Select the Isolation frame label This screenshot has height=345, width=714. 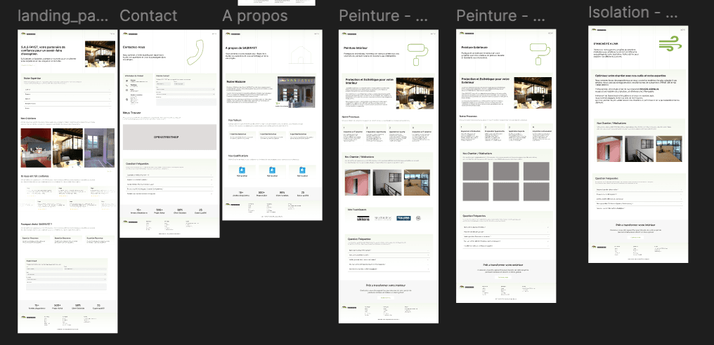633,13
